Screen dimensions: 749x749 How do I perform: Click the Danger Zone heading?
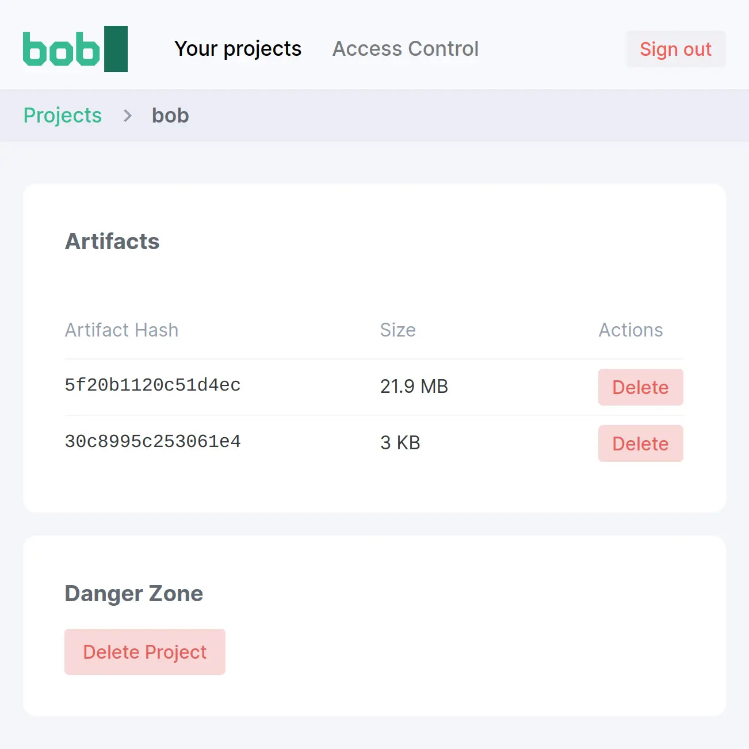click(x=133, y=593)
